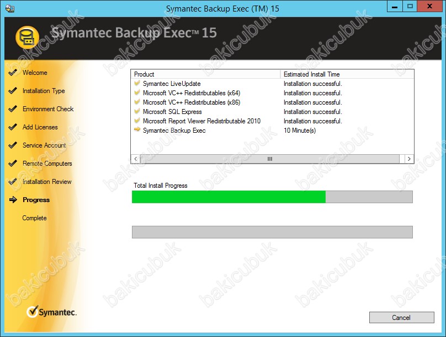Click the status icon for VC++ Redistributables (x64)
446x337 pixels.
[x=137, y=93]
